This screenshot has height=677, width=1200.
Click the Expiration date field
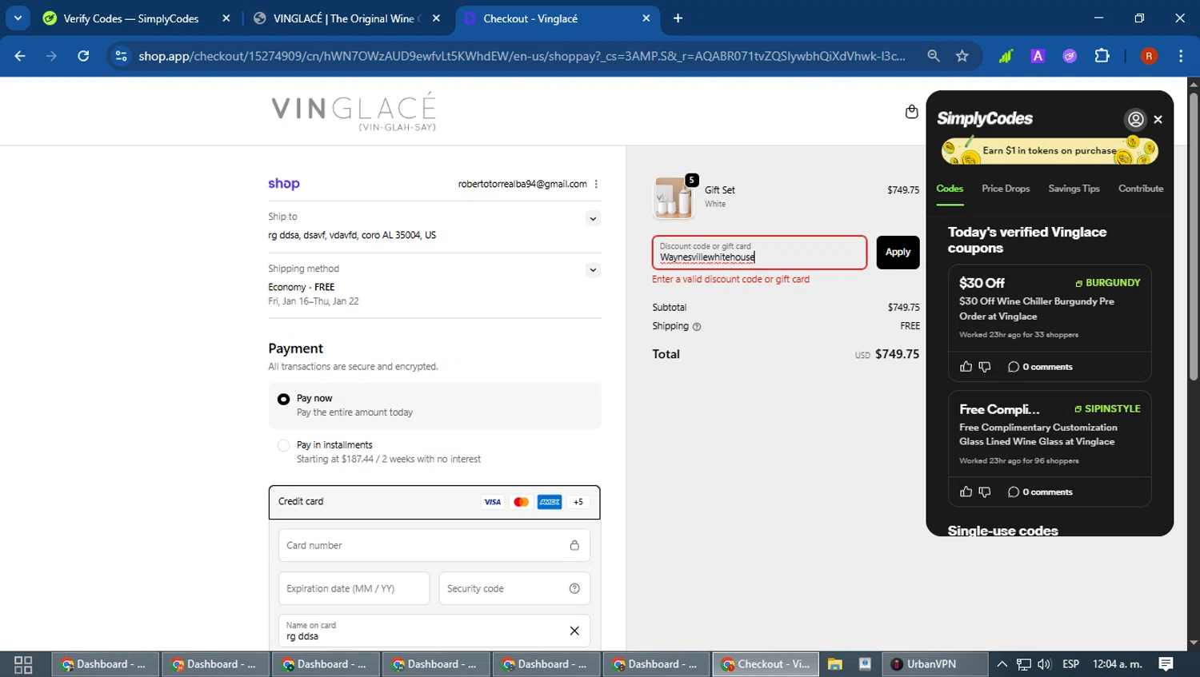[354, 588]
